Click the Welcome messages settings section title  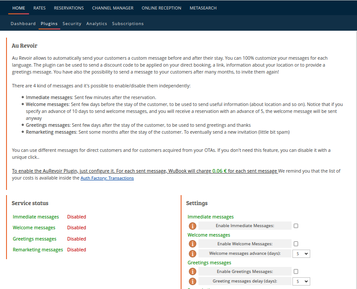coord(209,235)
